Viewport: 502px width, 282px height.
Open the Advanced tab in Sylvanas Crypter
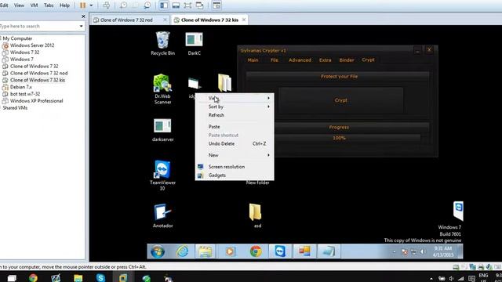(300, 60)
